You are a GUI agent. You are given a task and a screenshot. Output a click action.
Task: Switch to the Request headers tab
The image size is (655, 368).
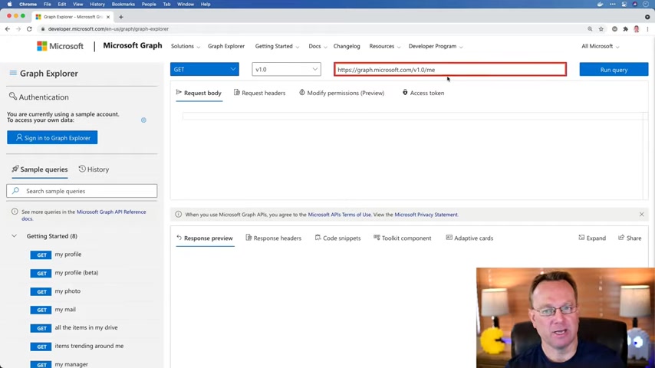[x=259, y=93]
